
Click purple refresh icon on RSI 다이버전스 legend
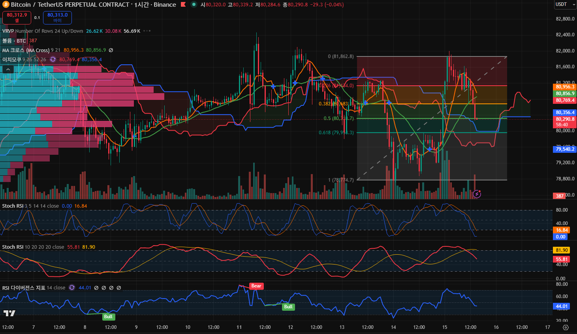click(72, 288)
